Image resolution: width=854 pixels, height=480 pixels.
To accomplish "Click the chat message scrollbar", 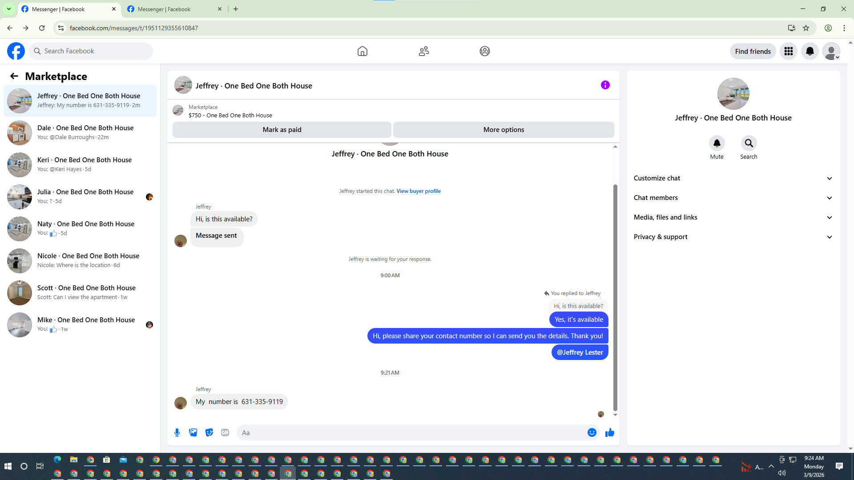I will pos(615,298).
